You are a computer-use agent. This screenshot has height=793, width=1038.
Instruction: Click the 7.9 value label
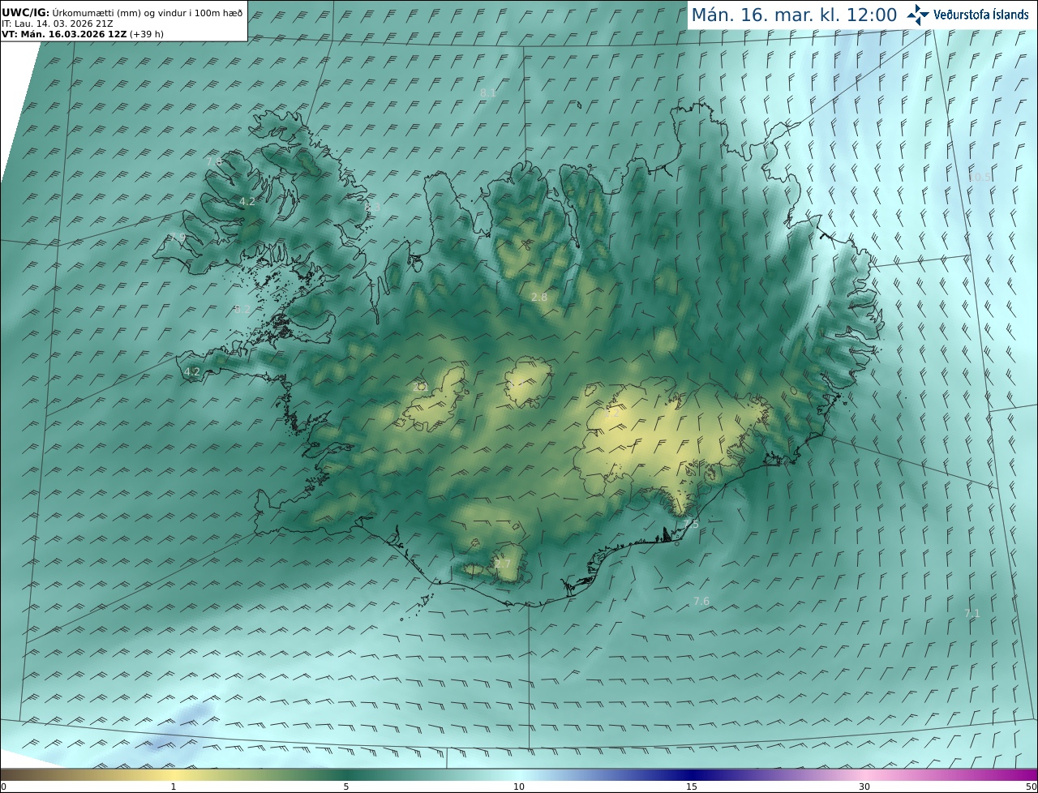(178, 237)
